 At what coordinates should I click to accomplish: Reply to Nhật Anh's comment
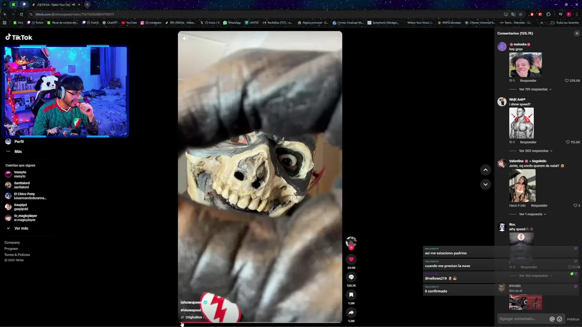tap(528, 142)
